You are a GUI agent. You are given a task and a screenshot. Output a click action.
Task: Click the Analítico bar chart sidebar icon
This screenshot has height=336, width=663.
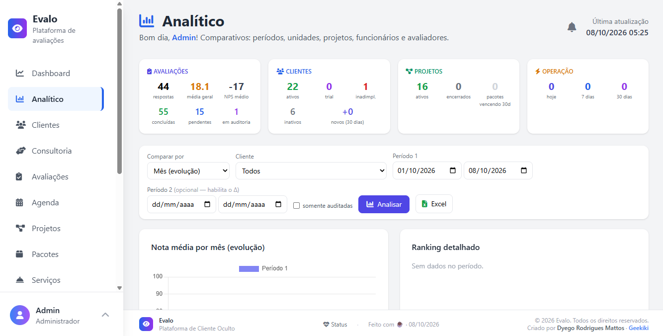[x=20, y=99]
